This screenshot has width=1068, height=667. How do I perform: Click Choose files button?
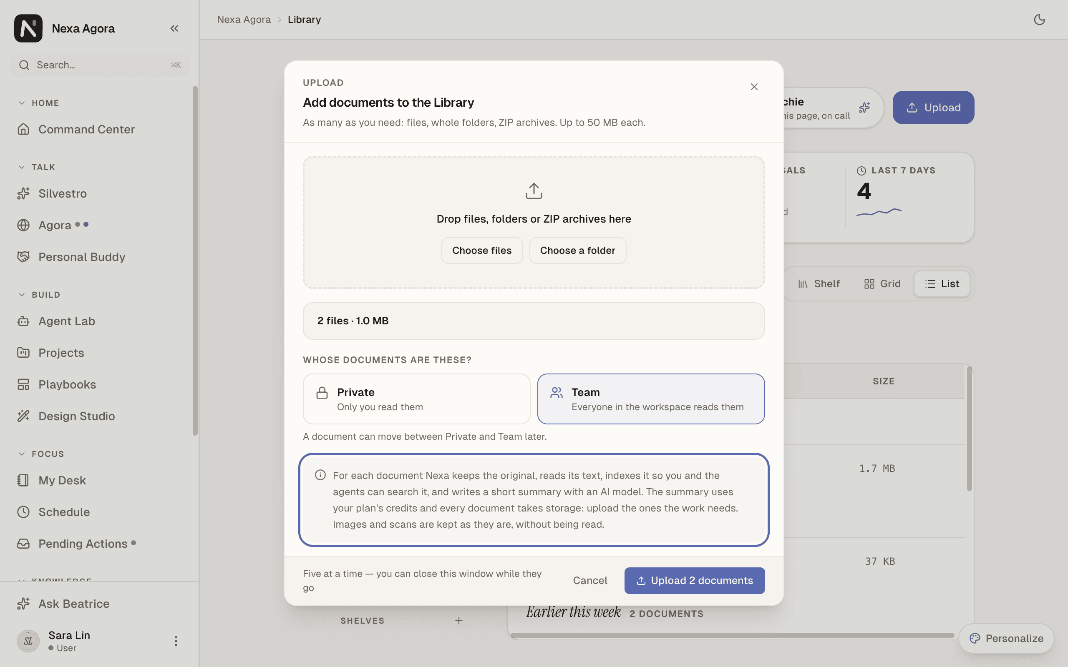481,251
